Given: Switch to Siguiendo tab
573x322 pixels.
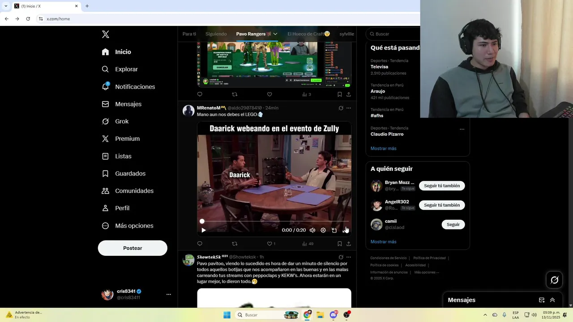Looking at the screenshot, I should [216, 34].
